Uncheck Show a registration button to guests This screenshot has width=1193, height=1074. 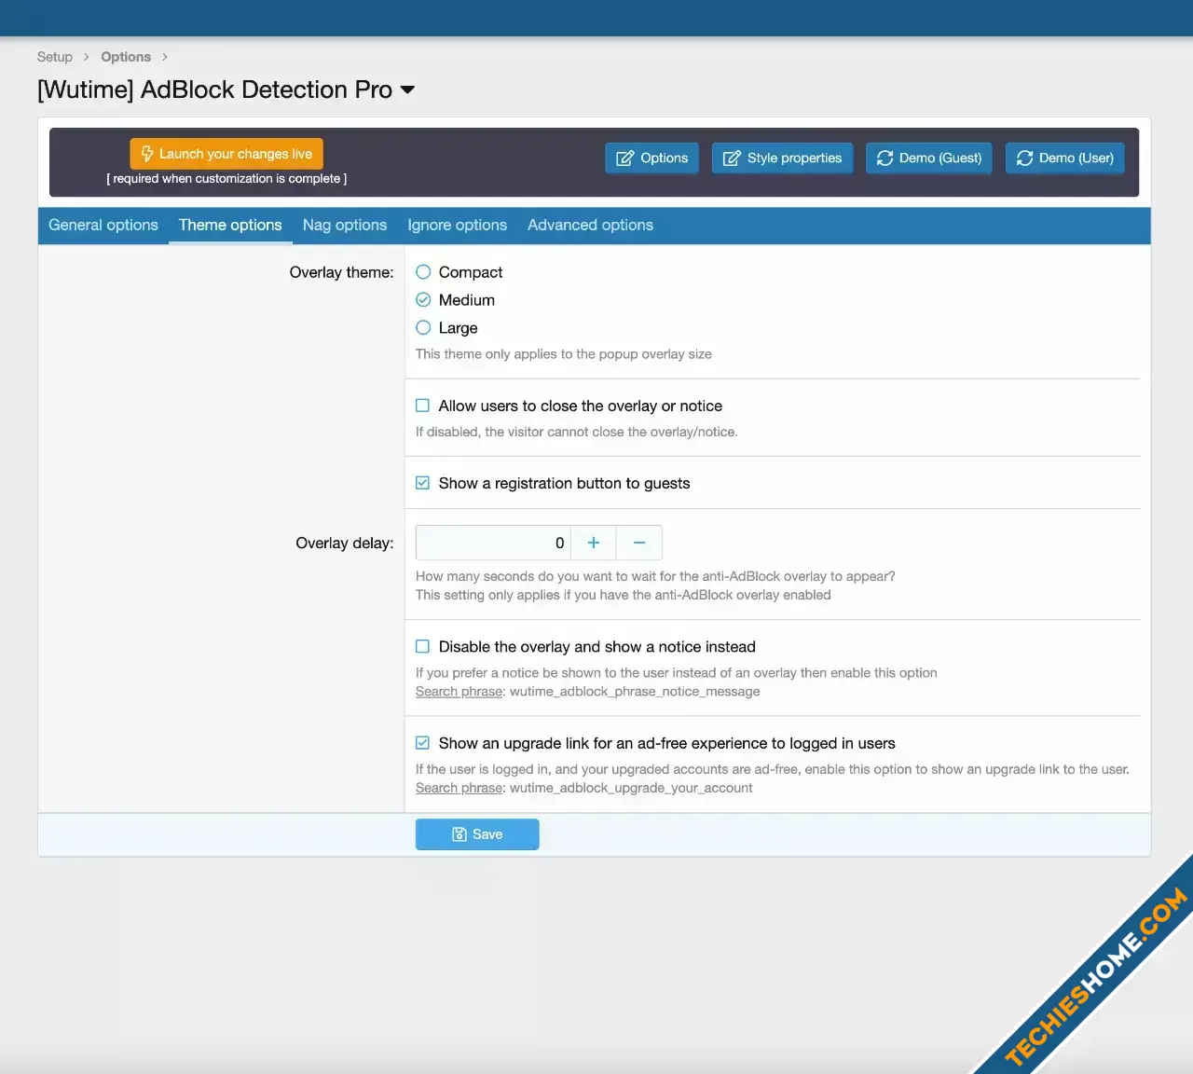coord(422,483)
